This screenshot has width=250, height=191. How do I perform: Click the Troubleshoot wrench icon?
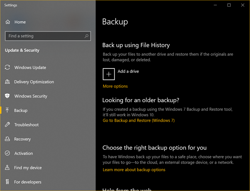click(x=7, y=125)
